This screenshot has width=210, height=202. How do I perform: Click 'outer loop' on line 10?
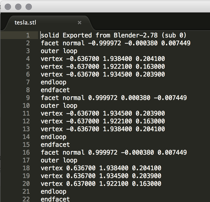point(59,106)
